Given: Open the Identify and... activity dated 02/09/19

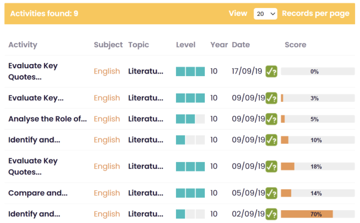Looking at the screenshot, I should click(34, 214).
